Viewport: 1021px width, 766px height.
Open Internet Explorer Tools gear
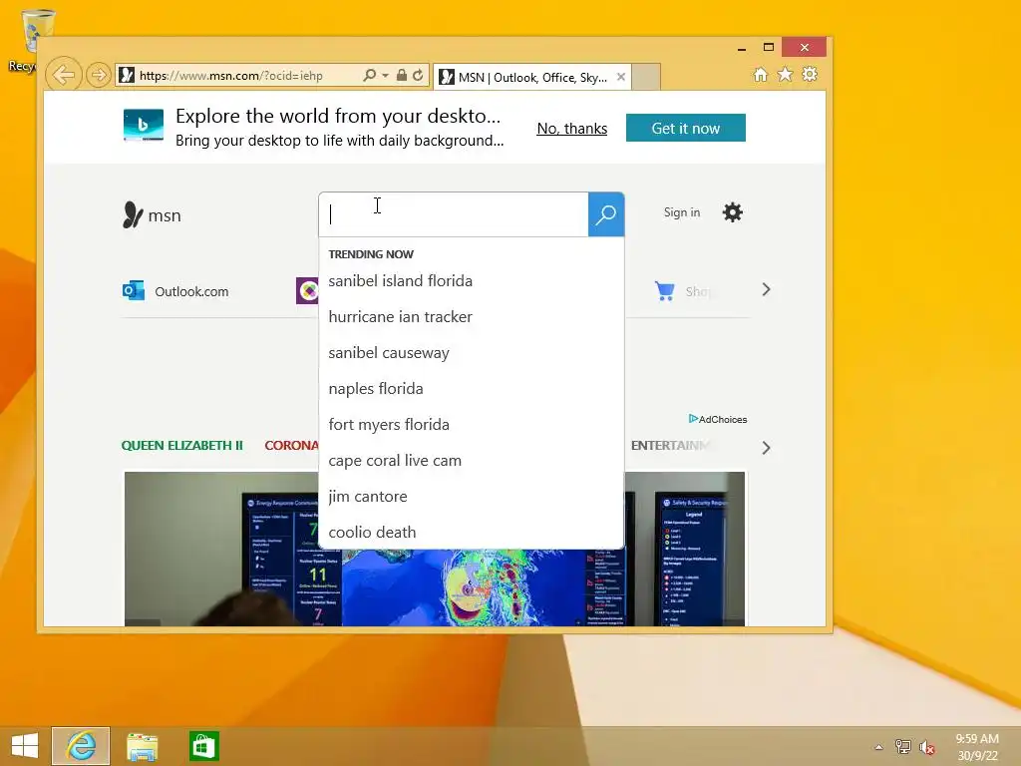(810, 74)
